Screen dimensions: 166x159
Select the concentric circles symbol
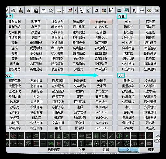pos(28,143)
